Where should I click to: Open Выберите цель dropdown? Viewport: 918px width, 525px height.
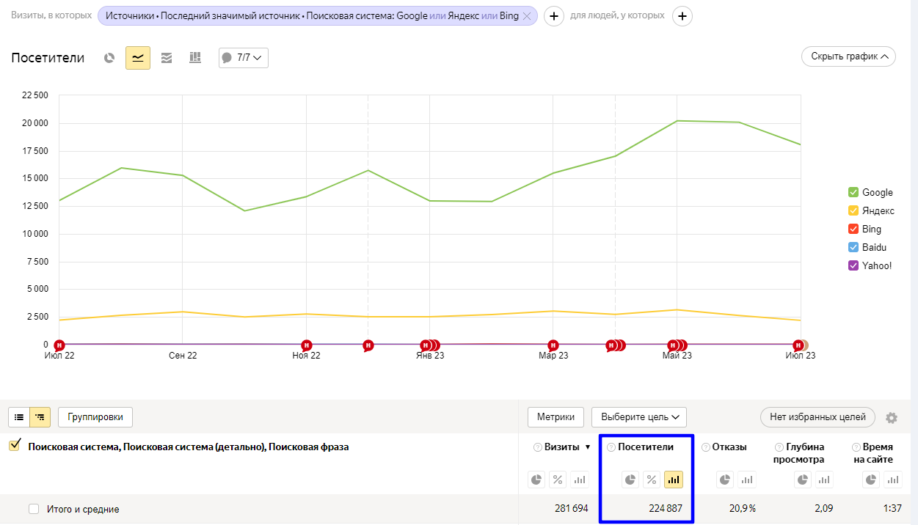pos(638,417)
